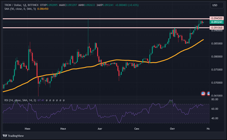This screenshot has height=140, width=227.
Task: Click the price change +0.000403 (+0.43%)
Action: pyautogui.click(x=127, y=5)
